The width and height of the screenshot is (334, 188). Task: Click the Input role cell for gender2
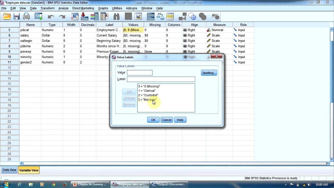[x=243, y=62]
